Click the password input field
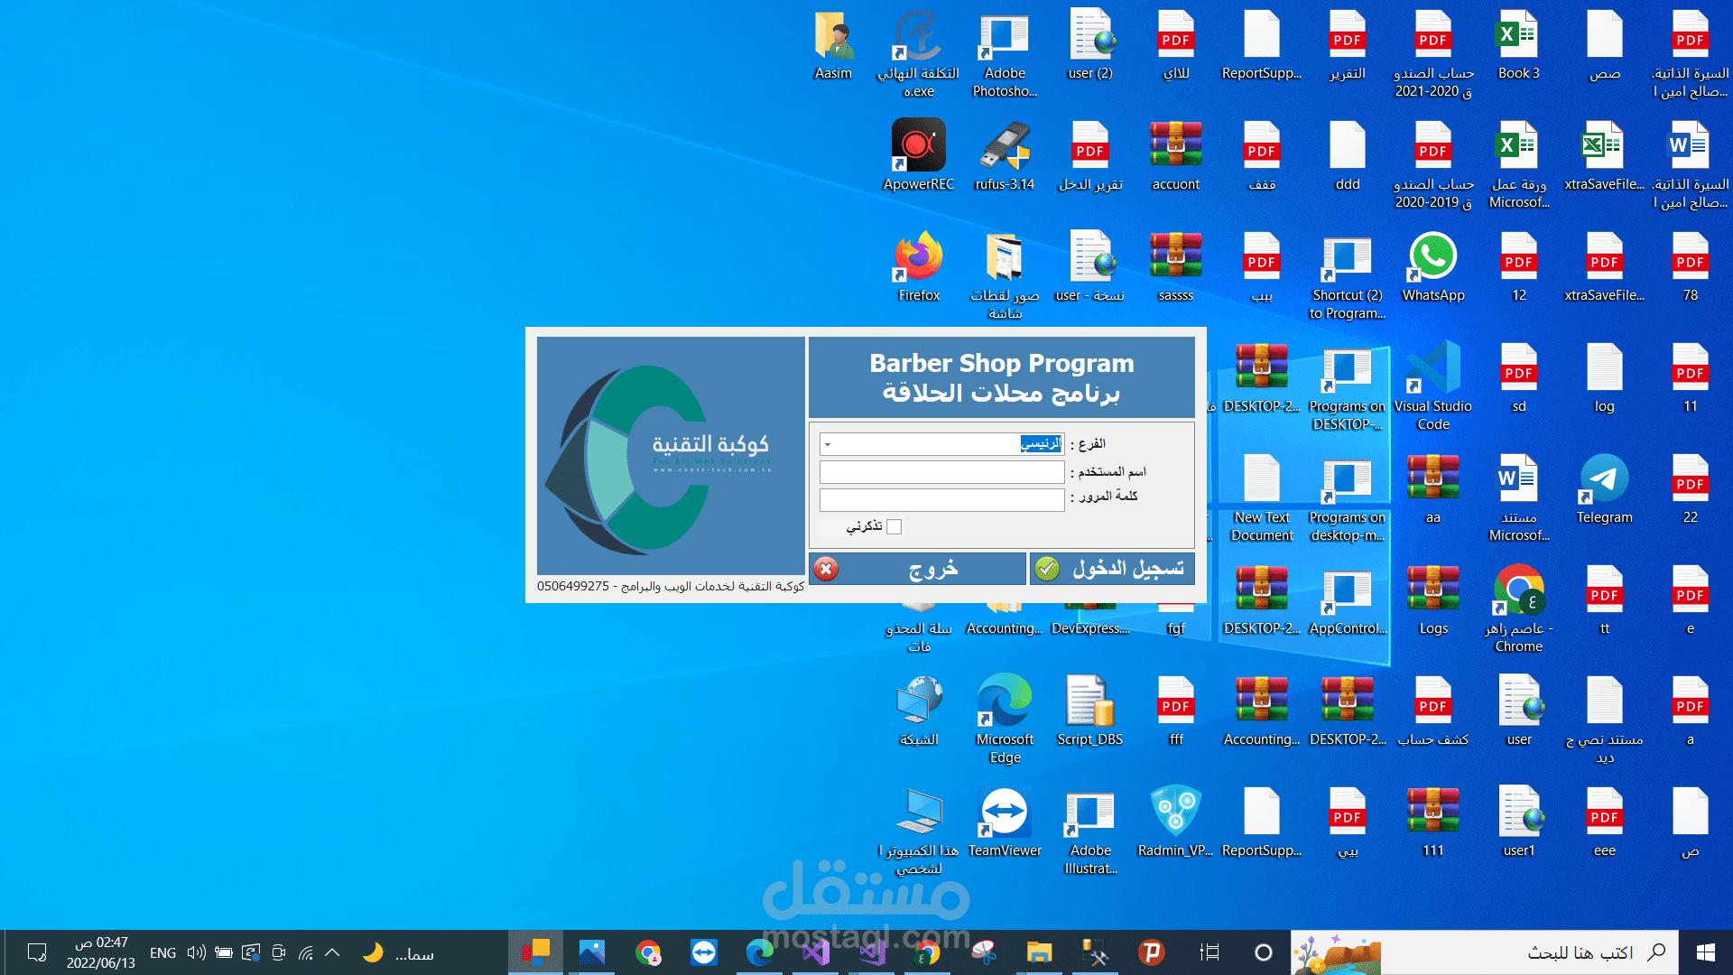The width and height of the screenshot is (1733, 975). pyautogui.click(x=941, y=499)
